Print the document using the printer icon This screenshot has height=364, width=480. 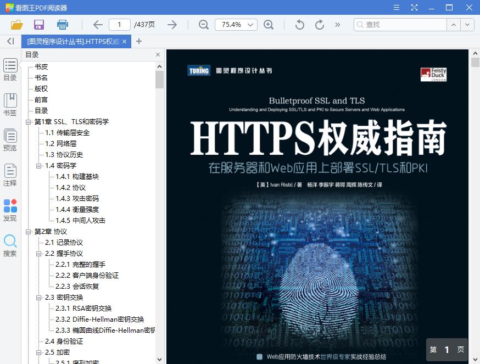point(63,25)
